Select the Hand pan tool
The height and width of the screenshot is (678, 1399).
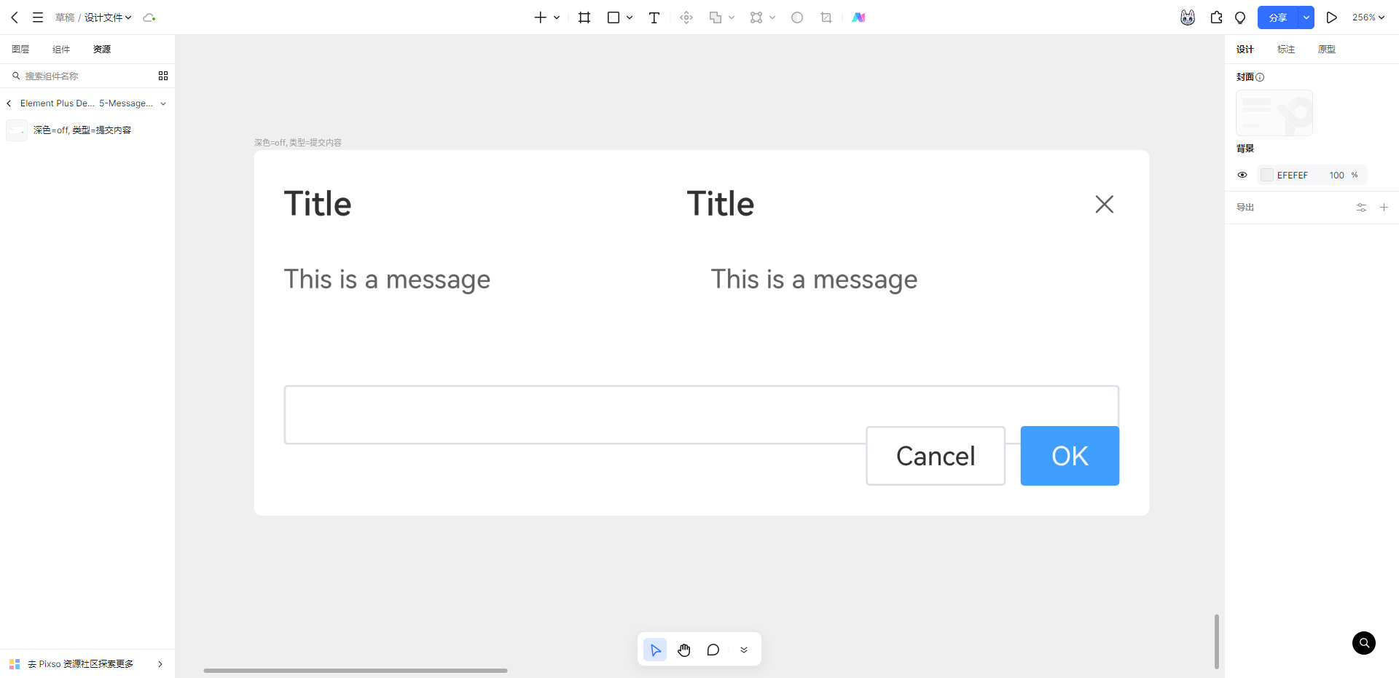(x=683, y=650)
